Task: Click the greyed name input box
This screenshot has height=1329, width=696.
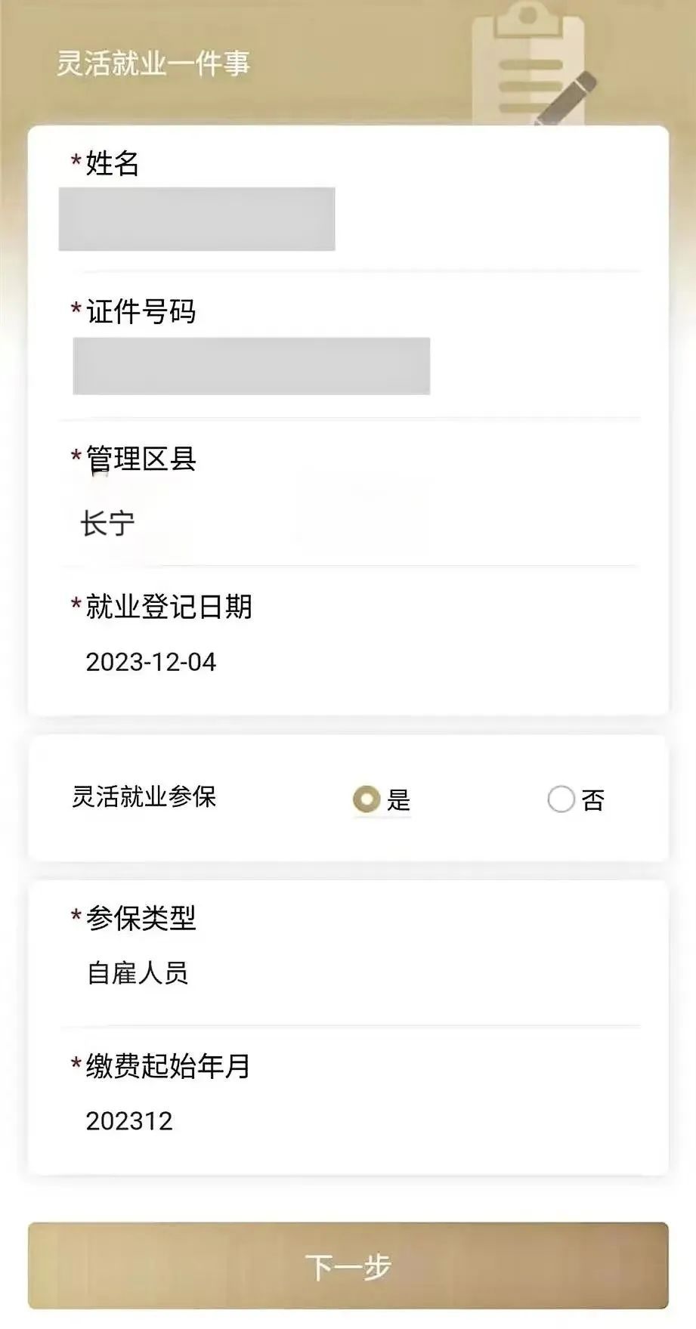Action: point(196,219)
